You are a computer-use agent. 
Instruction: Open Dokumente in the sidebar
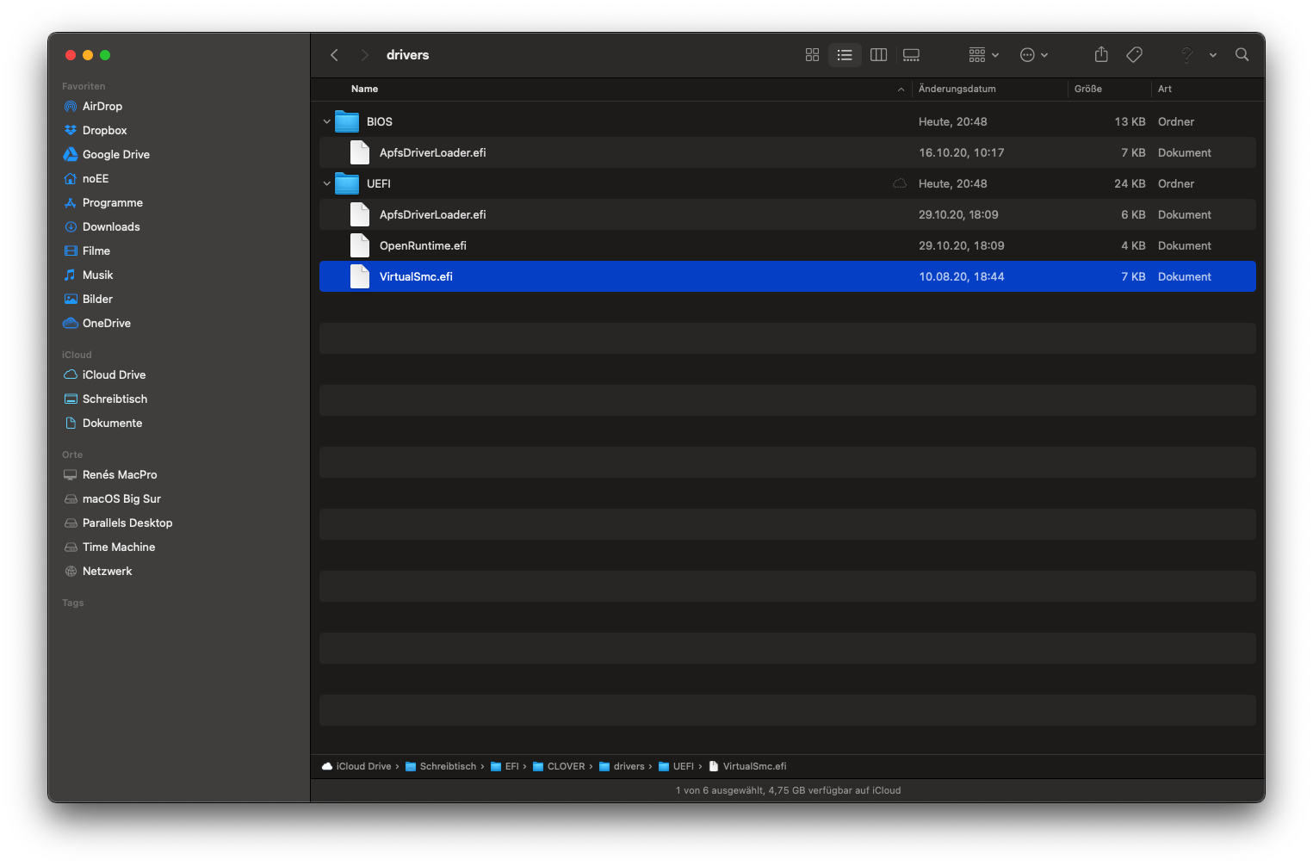tap(112, 423)
